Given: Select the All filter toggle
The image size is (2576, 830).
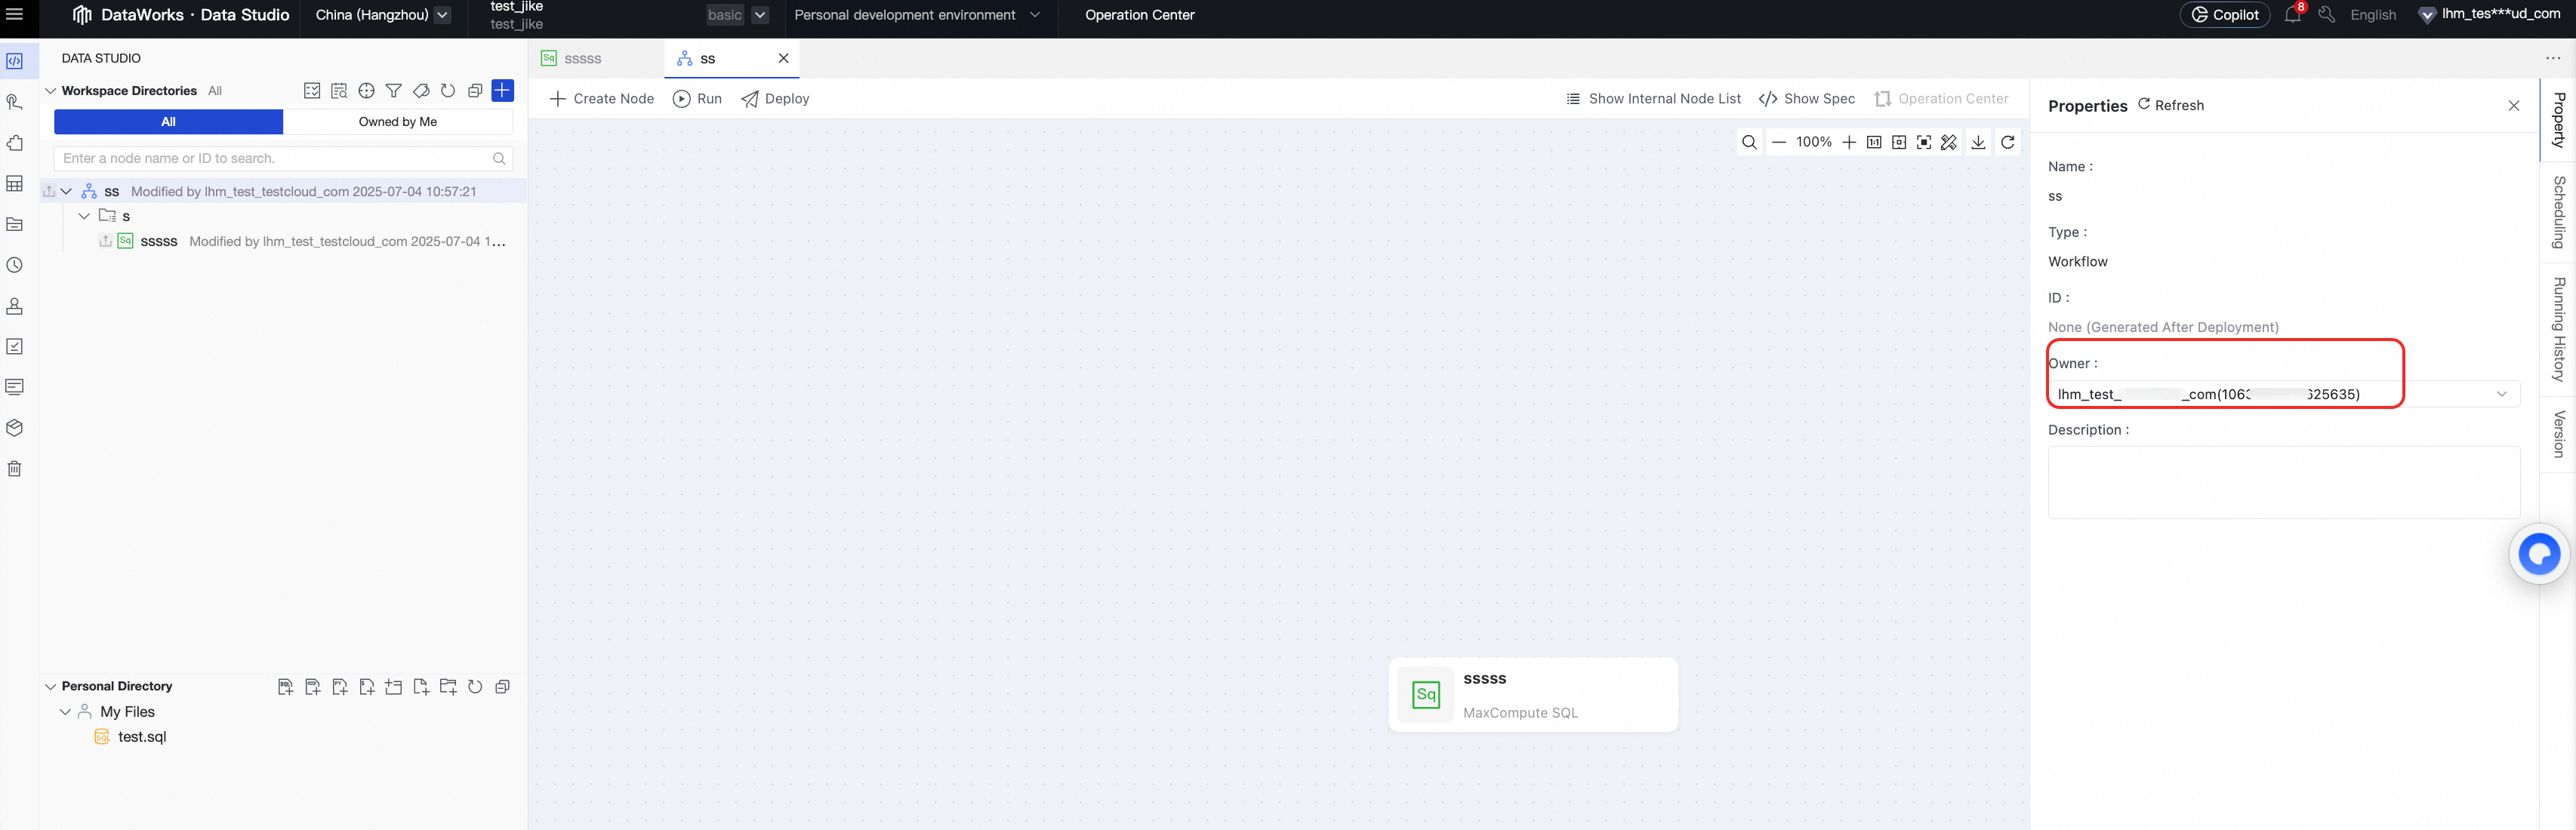Looking at the screenshot, I should 168,122.
